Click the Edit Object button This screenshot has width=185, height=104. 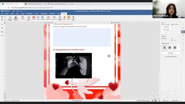pos(171,53)
